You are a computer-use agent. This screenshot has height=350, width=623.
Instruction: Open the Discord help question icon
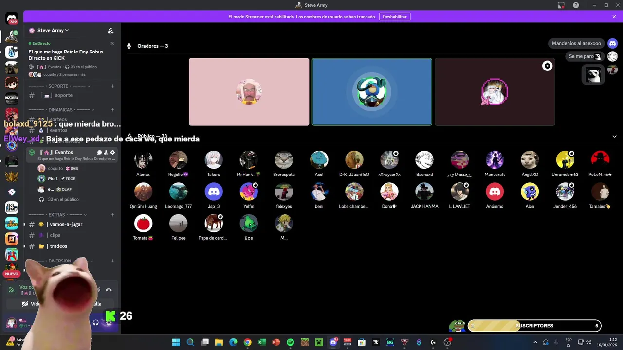pos(576,5)
